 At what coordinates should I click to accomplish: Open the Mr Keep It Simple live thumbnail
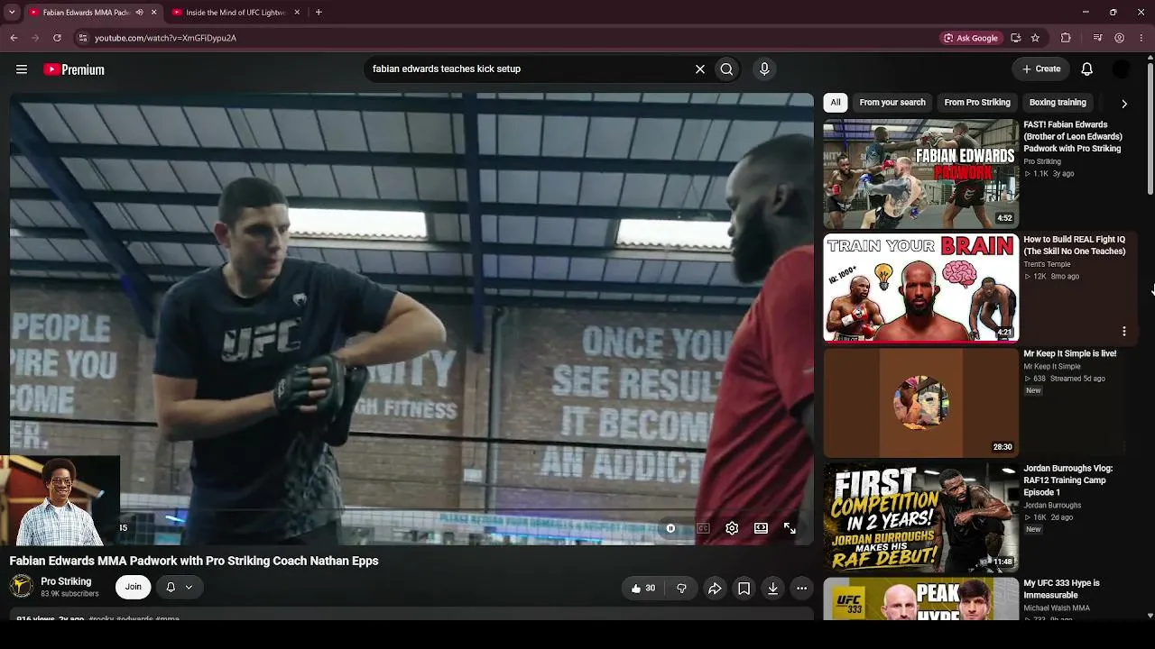click(920, 402)
